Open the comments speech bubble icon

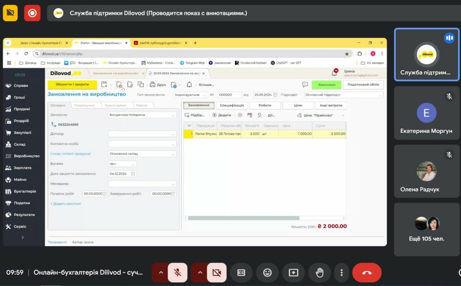point(305,85)
